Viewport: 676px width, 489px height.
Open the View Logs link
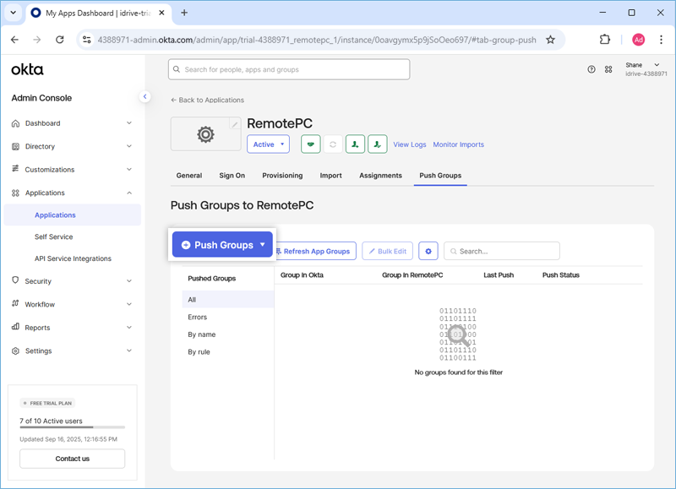coord(410,144)
